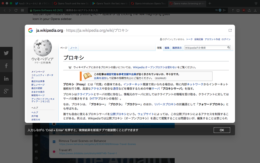Switch to the kyu3 Twitter tab

[32, 3]
